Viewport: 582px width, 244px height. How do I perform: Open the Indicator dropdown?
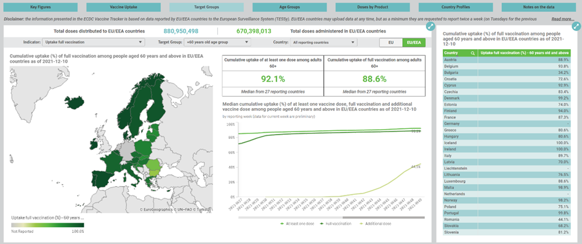pyautogui.click(x=93, y=42)
